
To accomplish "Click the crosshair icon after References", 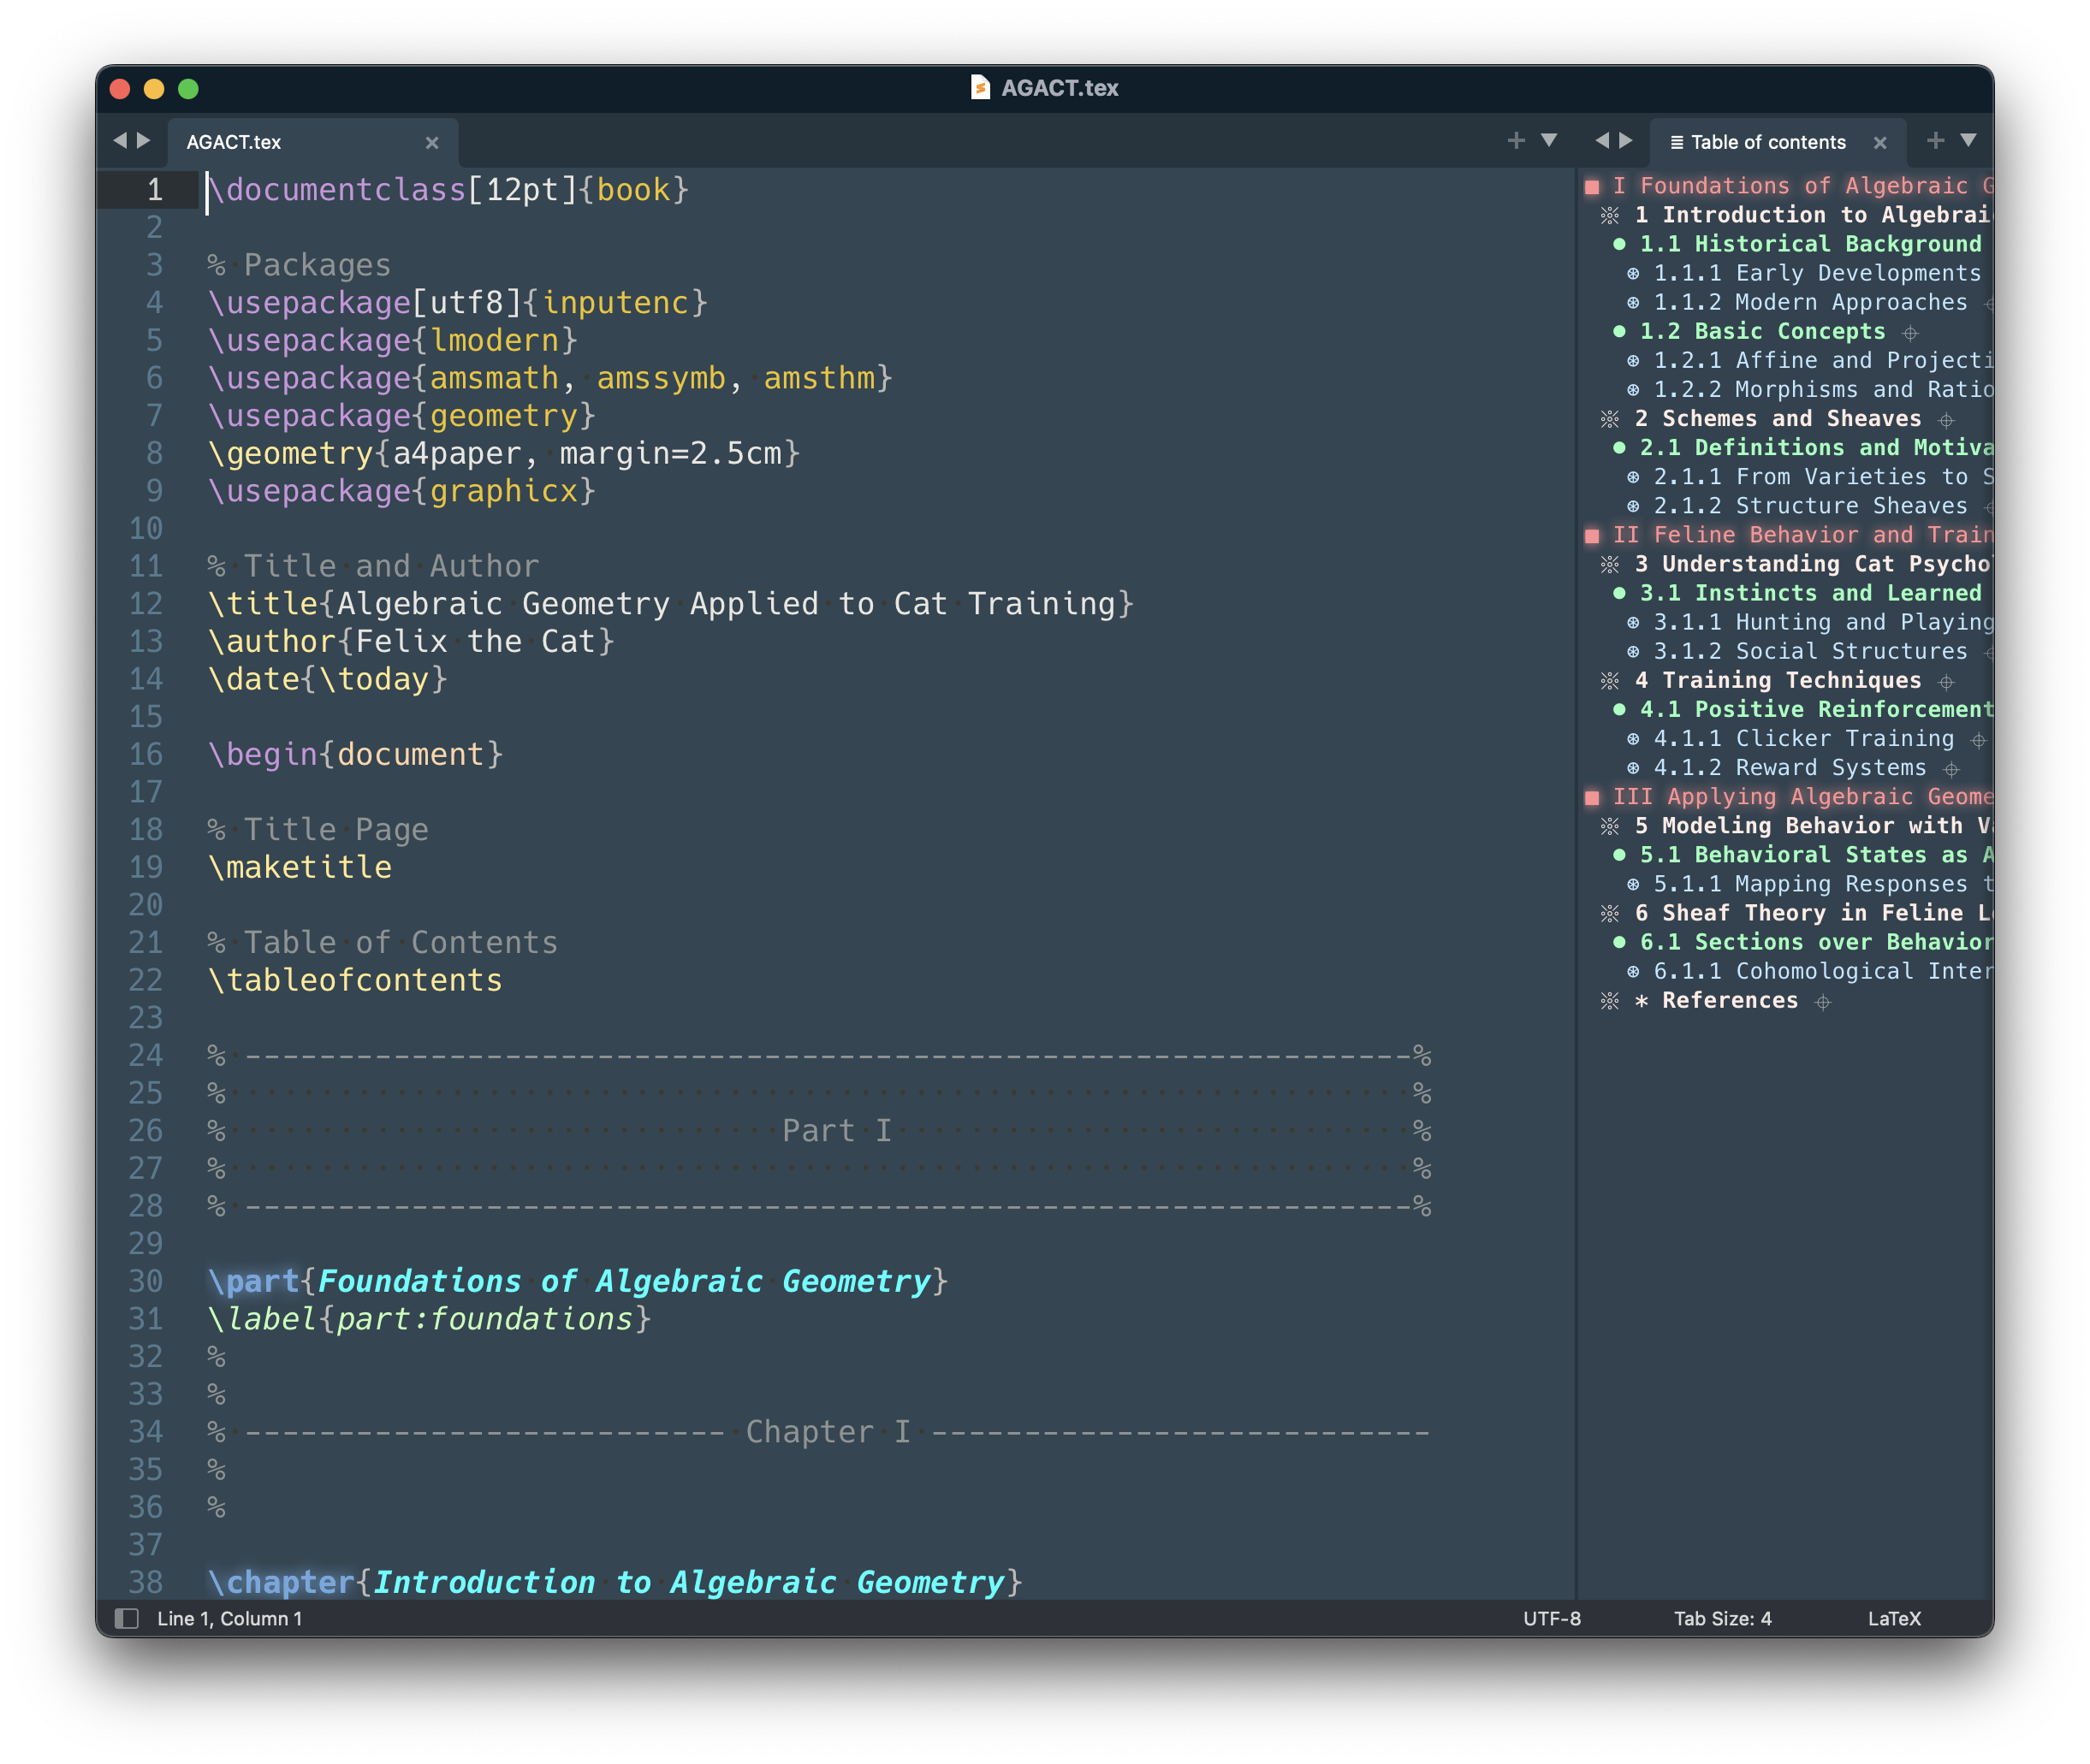I will [1823, 1002].
